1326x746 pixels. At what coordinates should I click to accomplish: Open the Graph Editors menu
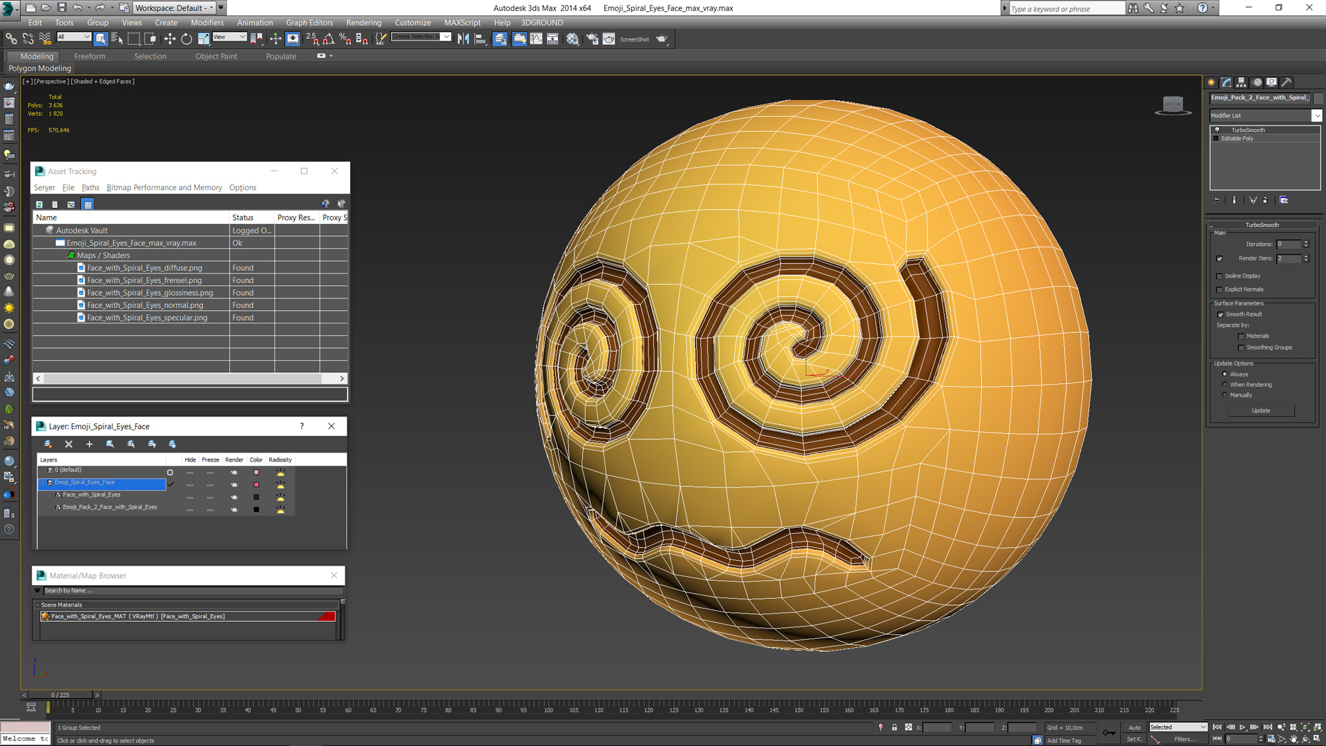309,23
